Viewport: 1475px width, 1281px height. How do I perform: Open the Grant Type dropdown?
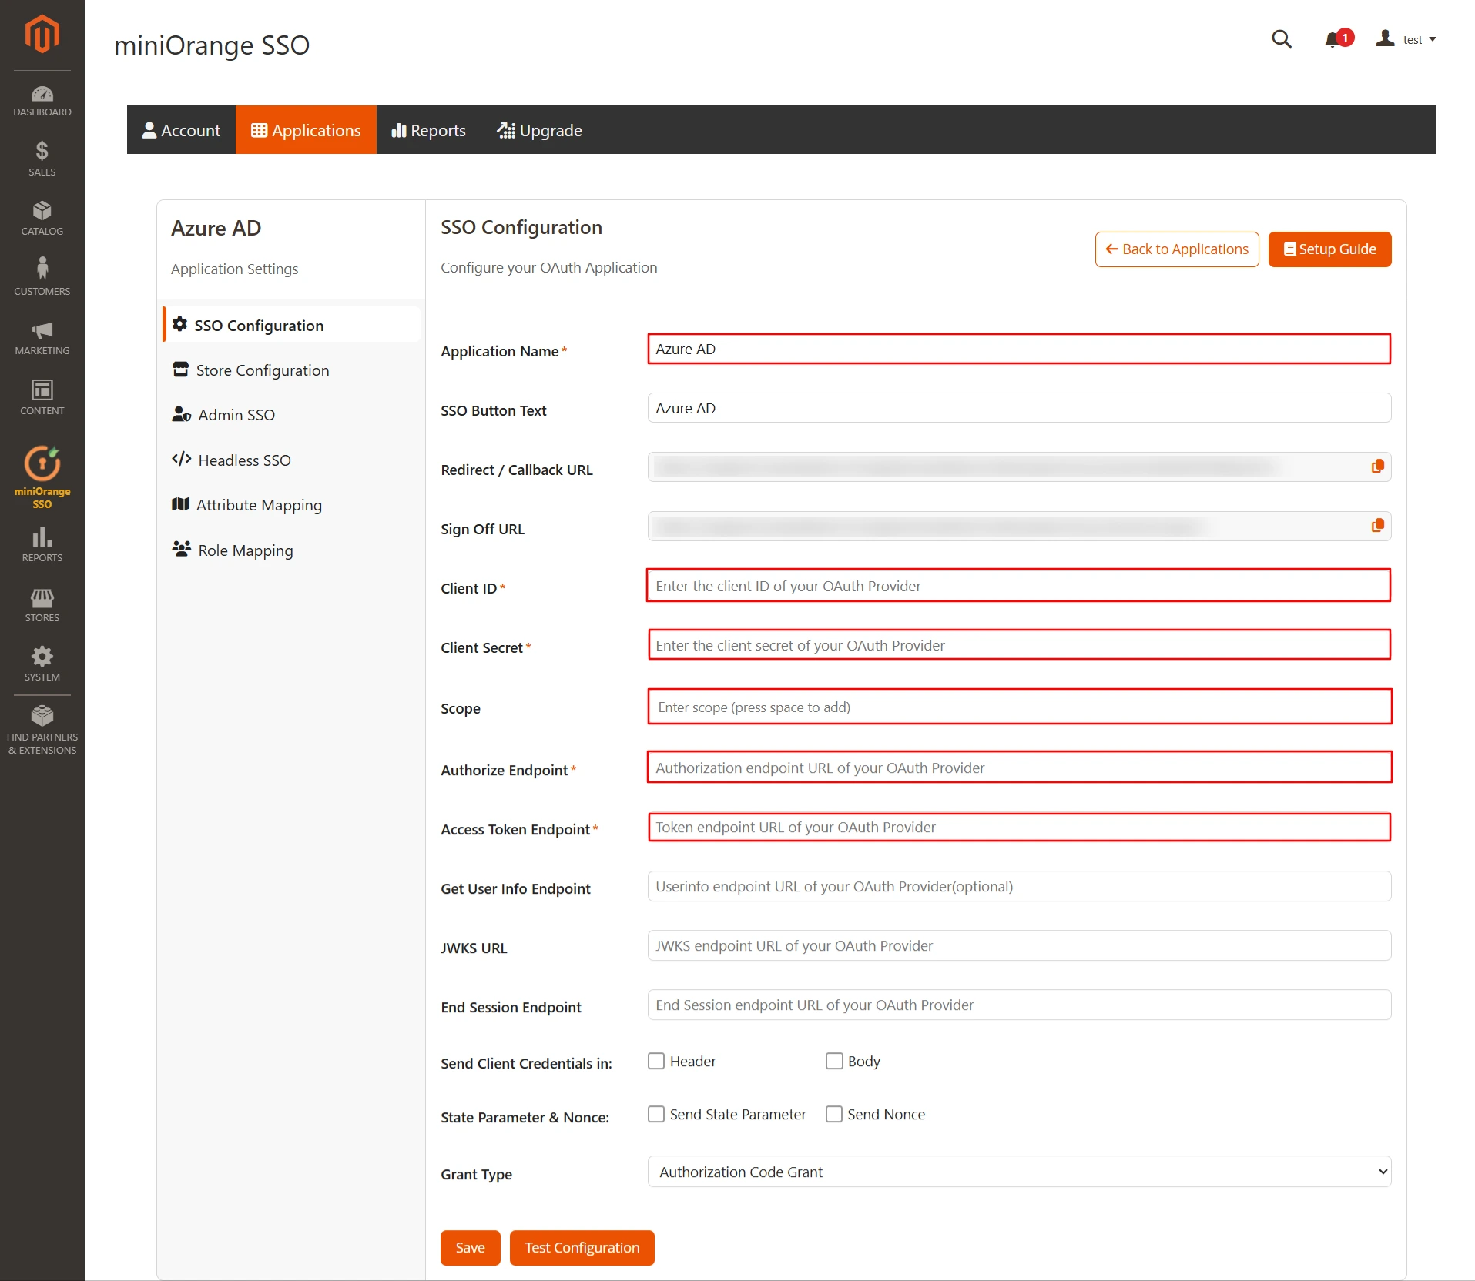(x=1018, y=1172)
